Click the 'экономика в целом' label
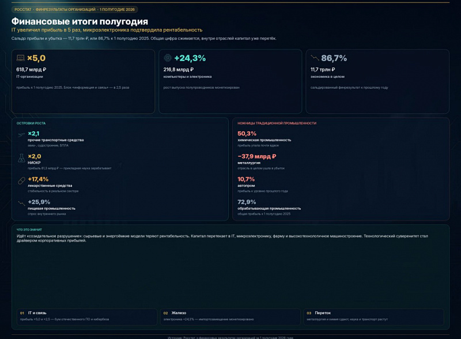461x339 pixels. pos(327,77)
